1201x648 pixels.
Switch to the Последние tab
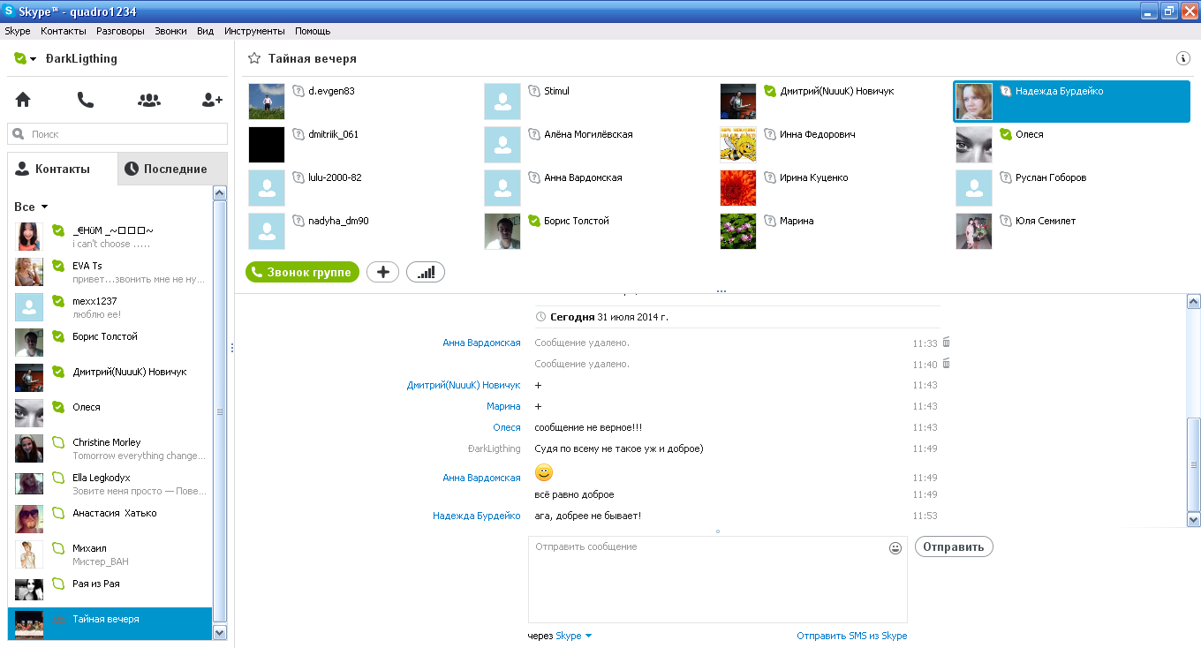click(172, 169)
